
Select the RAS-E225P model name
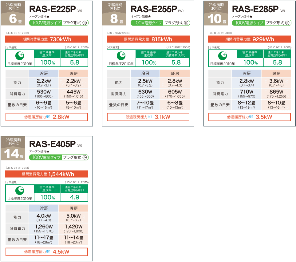pos(53,9)
